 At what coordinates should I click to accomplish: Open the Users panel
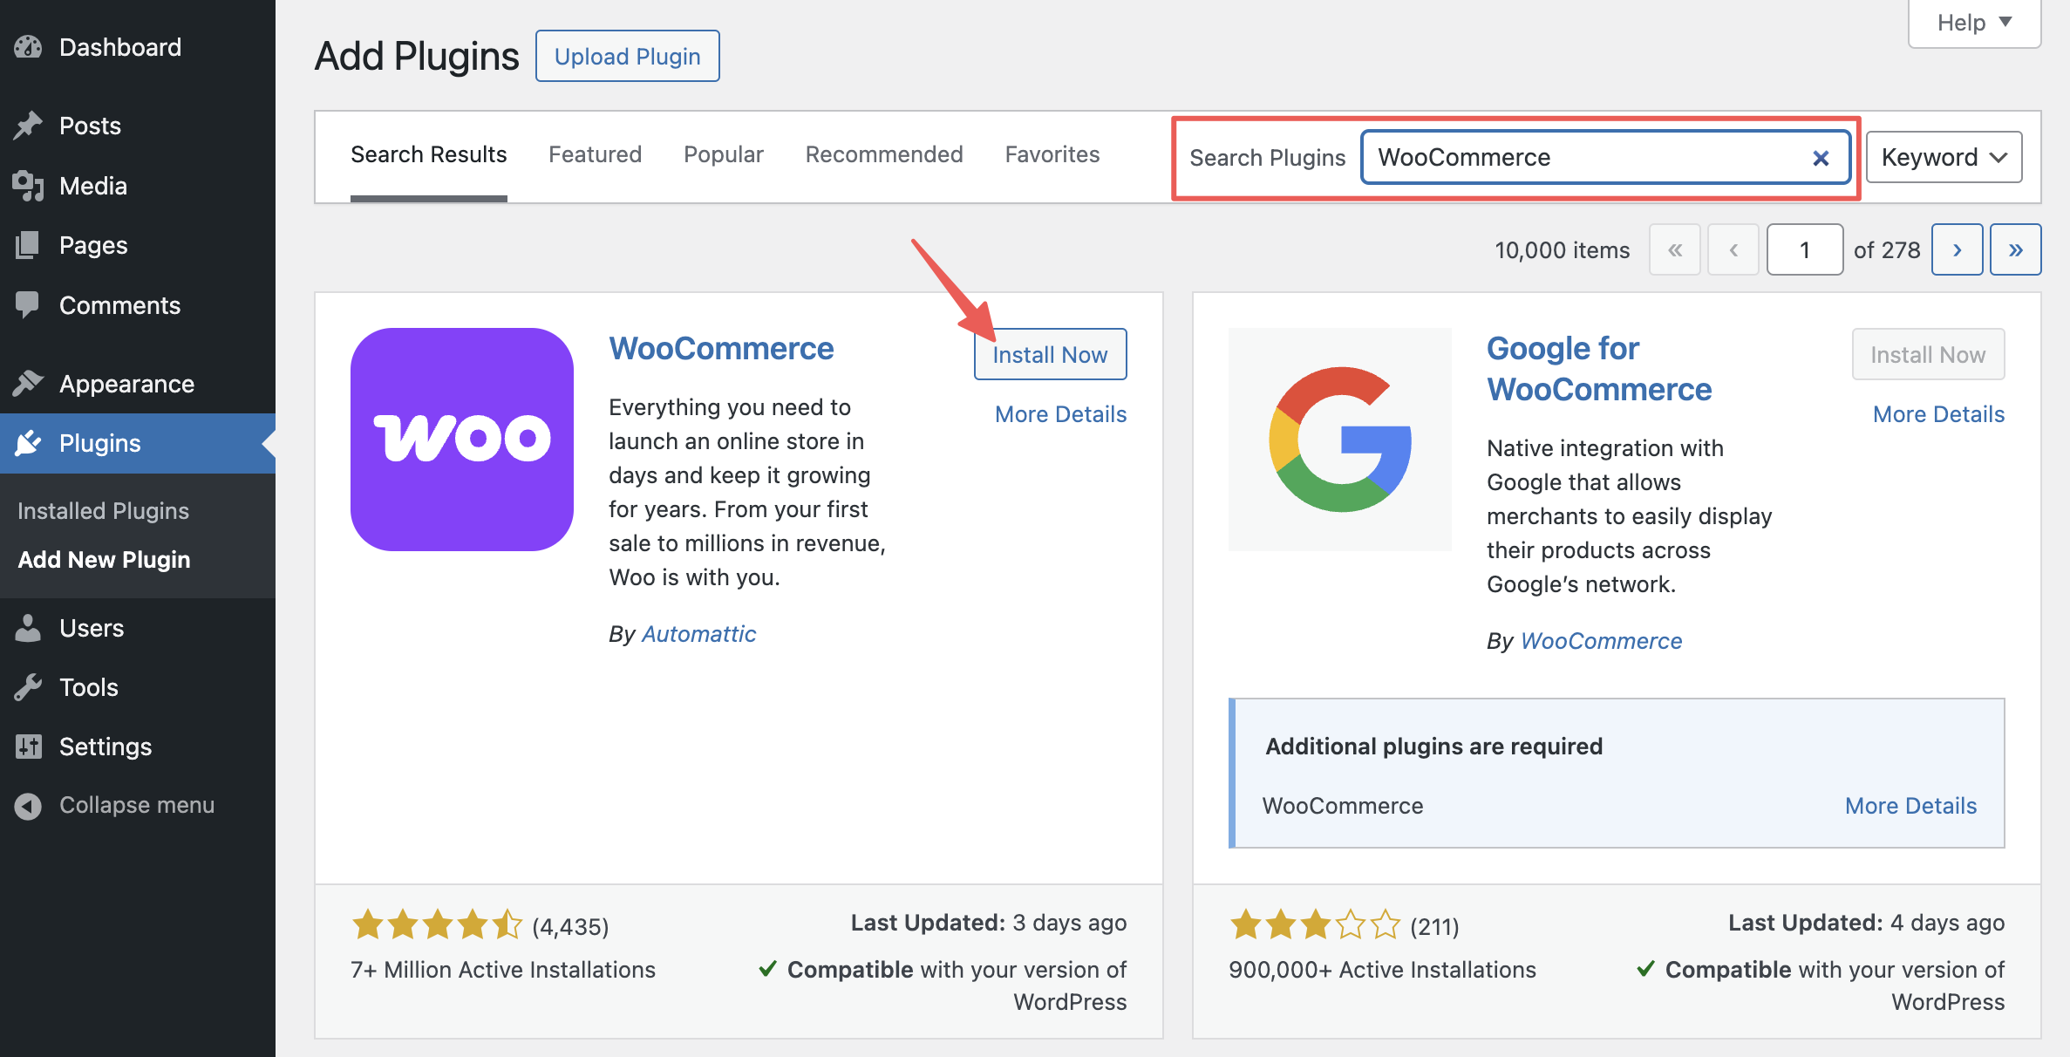[x=91, y=627]
